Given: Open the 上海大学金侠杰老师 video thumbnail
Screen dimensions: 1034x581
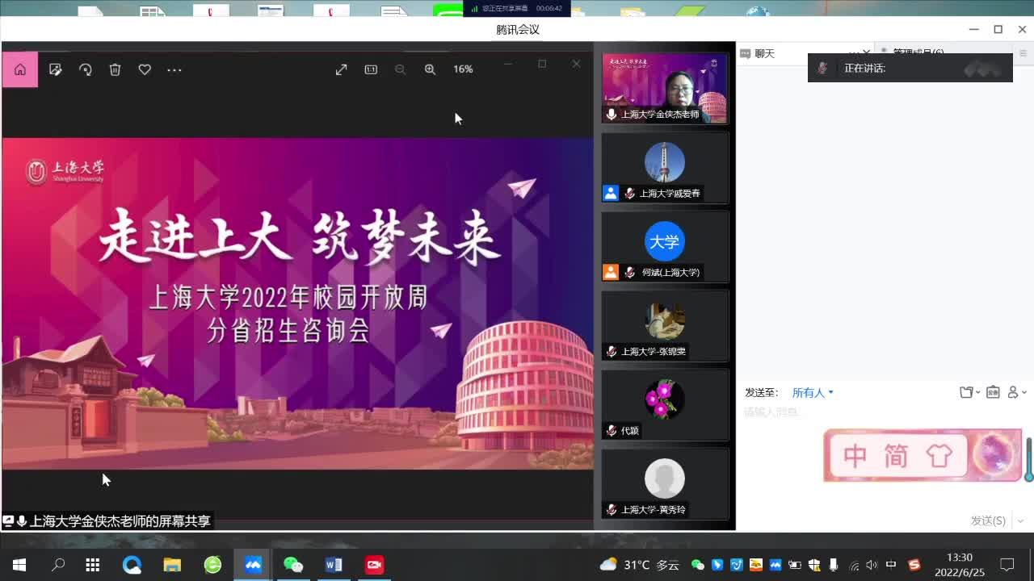Looking at the screenshot, I should pyautogui.click(x=665, y=89).
